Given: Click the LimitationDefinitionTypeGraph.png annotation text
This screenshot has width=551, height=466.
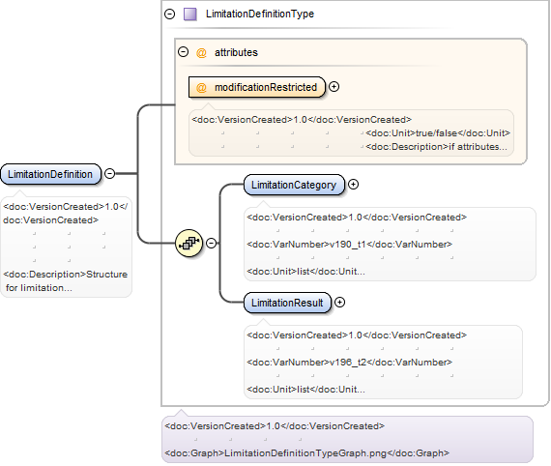Looking at the screenshot, I should (307, 453).
